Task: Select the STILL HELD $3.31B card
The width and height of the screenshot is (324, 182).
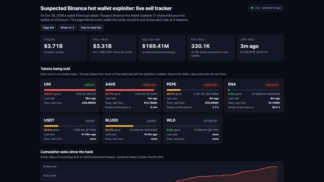Action: click(113, 48)
